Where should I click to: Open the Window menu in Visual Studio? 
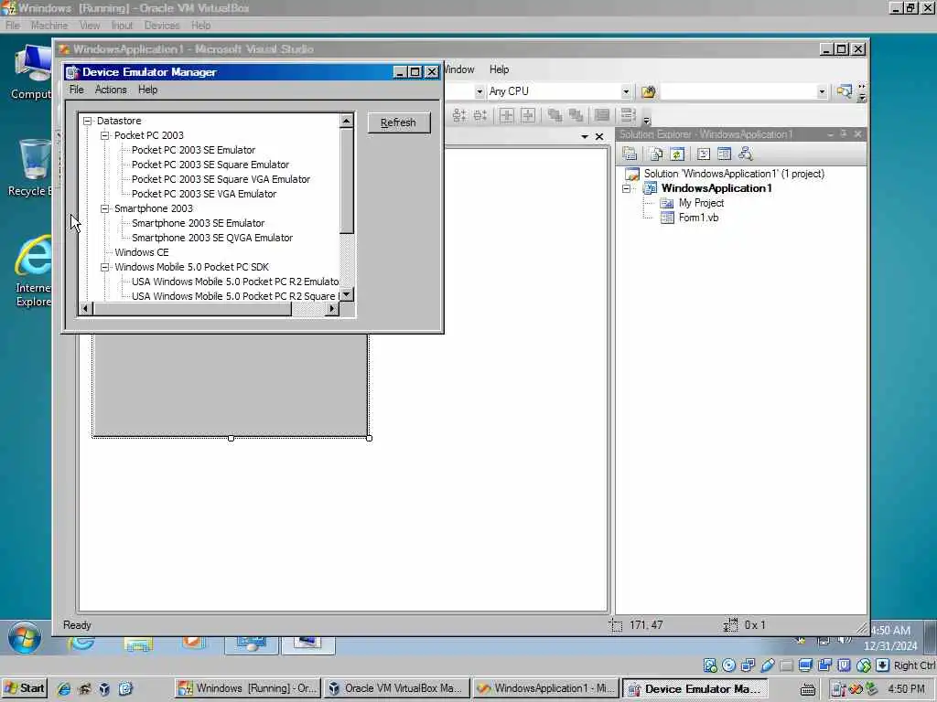tap(459, 69)
